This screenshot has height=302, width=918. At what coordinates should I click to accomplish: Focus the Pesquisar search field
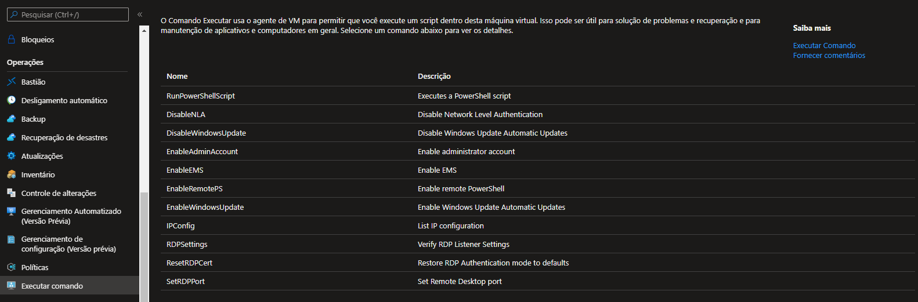[x=68, y=14]
